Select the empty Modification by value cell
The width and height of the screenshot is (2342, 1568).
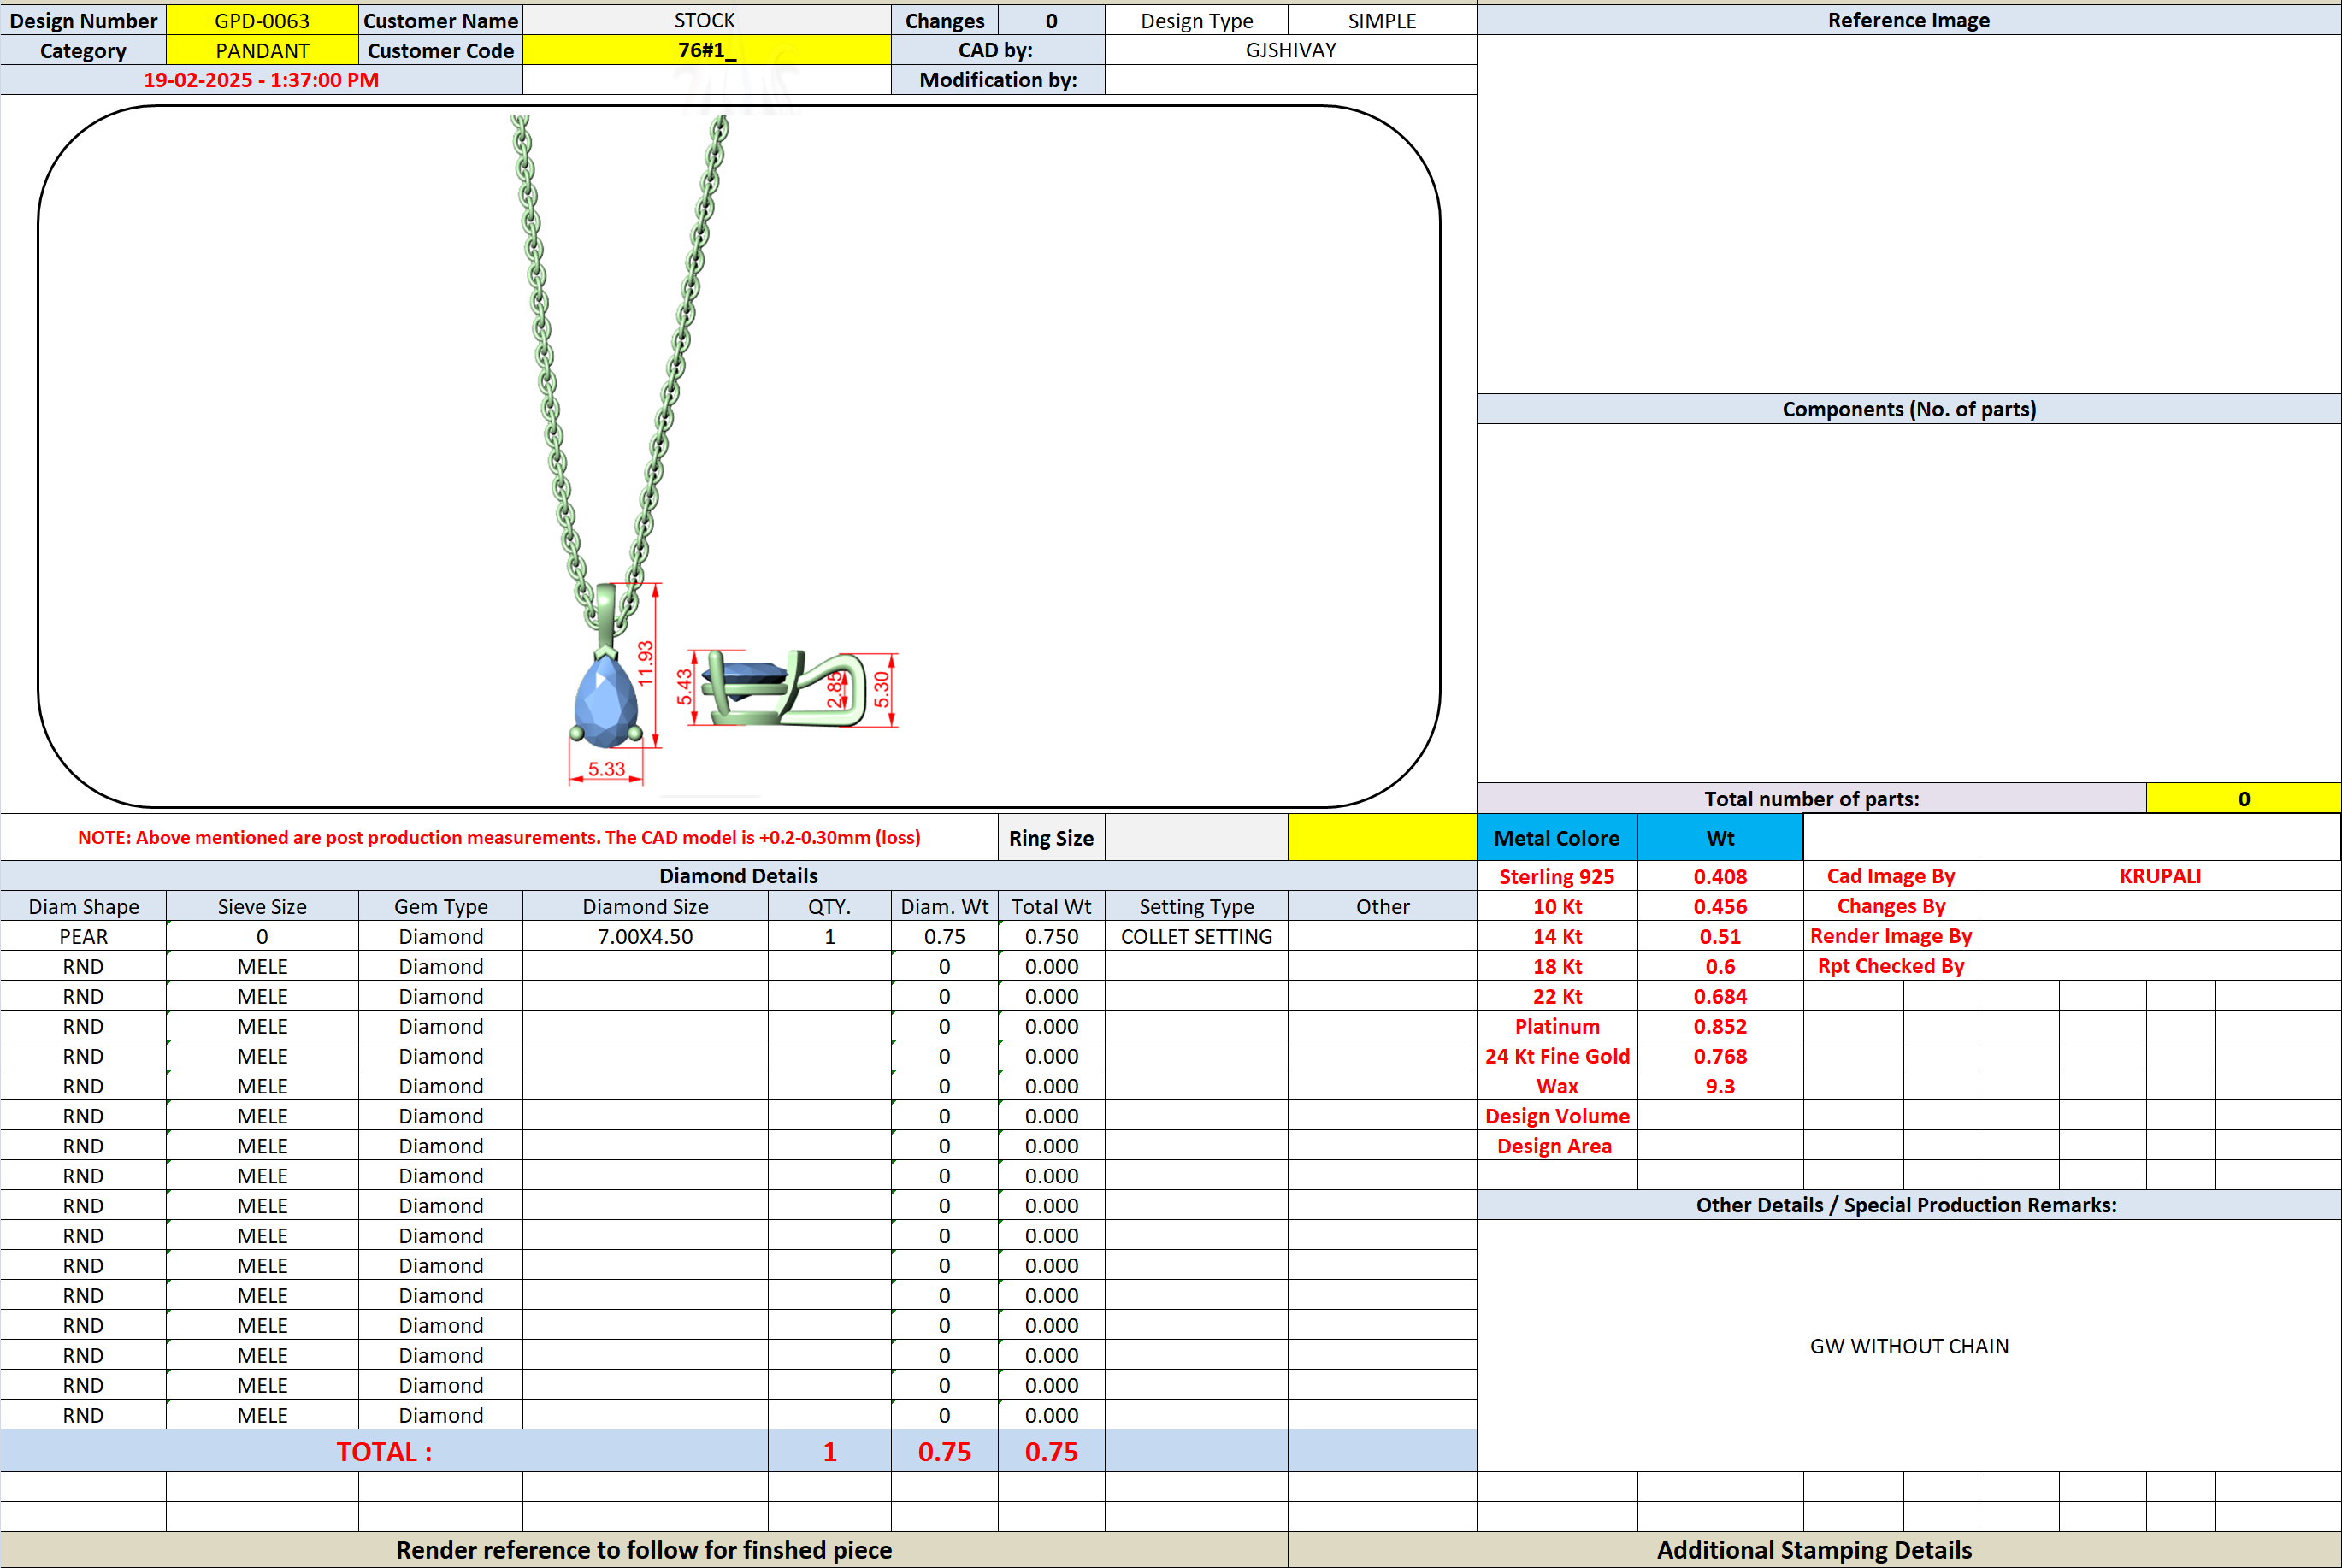1290,80
